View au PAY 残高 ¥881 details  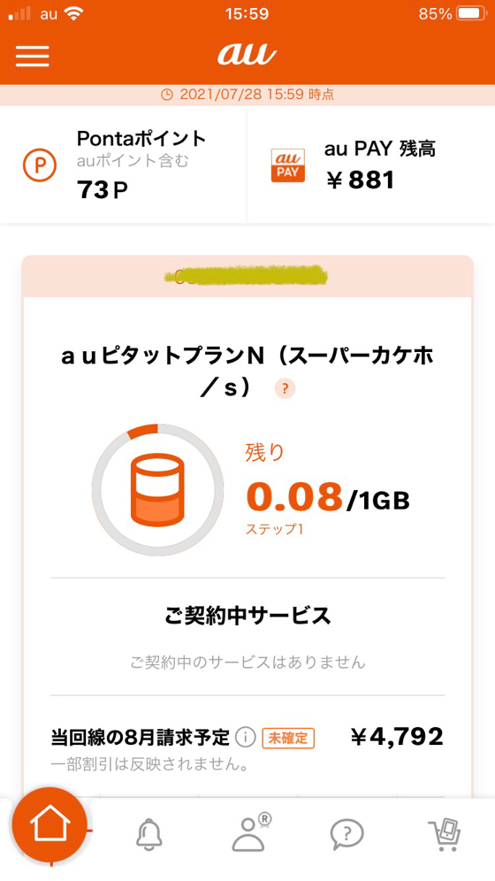pyautogui.click(x=371, y=164)
